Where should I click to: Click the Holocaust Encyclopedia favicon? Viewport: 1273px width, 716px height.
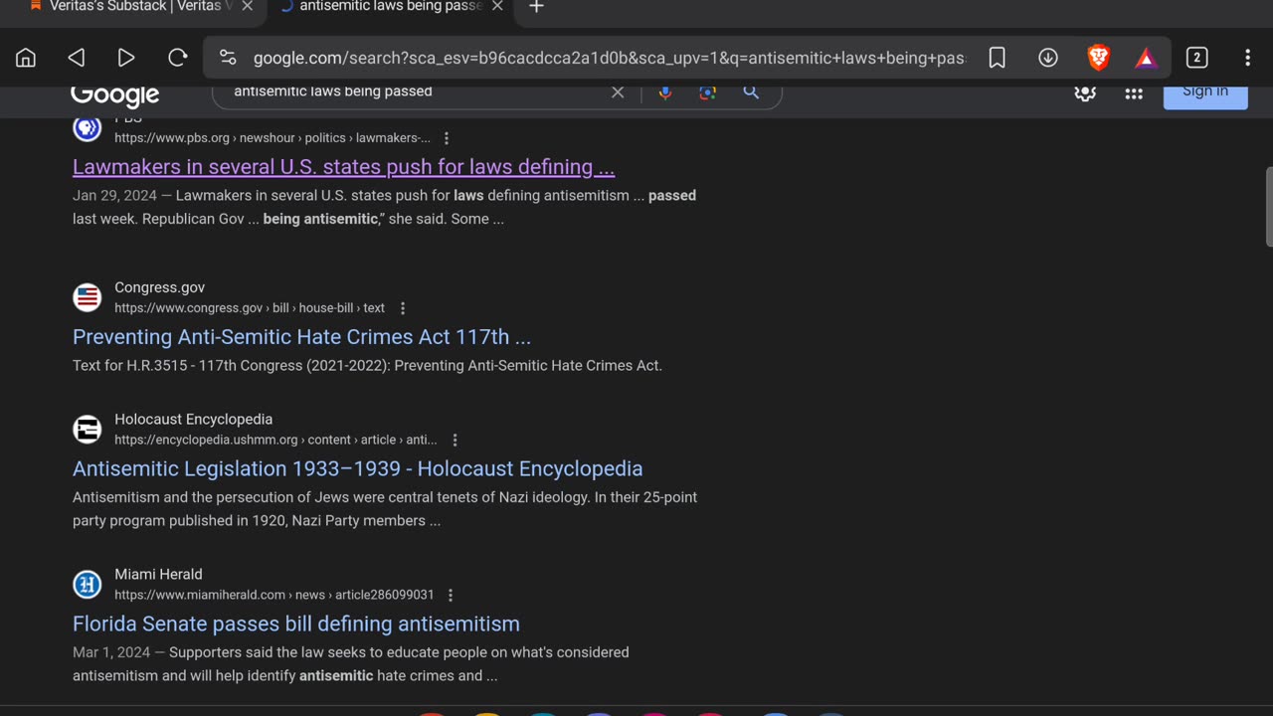(x=88, y=430)
